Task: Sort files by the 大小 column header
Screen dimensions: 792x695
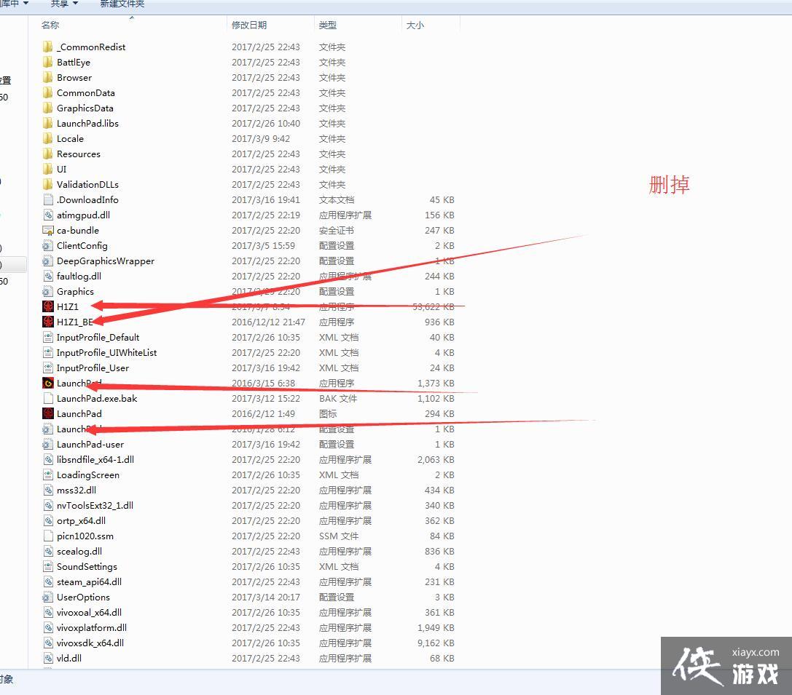Action: coord(415,24)
